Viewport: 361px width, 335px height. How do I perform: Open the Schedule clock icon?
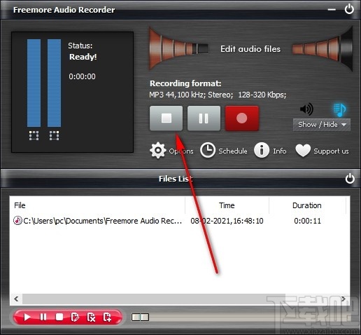(x=208, y=150)
